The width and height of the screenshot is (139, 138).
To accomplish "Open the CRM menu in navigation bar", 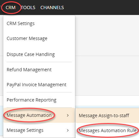I will (x=10, y=7).
